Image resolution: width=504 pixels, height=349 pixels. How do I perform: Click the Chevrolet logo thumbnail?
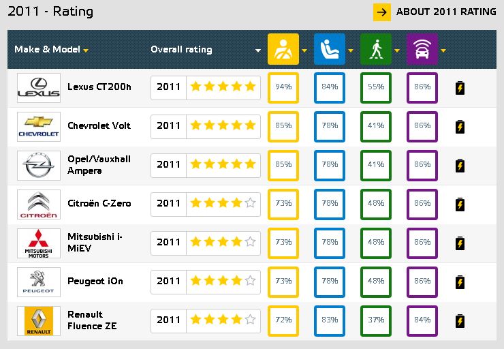tap(39, 127)
